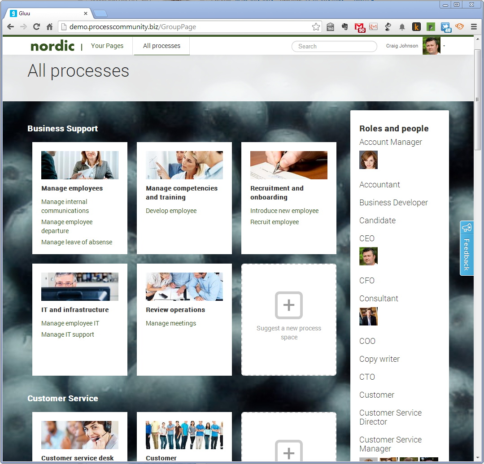Open Manage meetings link
Viewport: 484px width, 464px height.
[x=171, y=323]
